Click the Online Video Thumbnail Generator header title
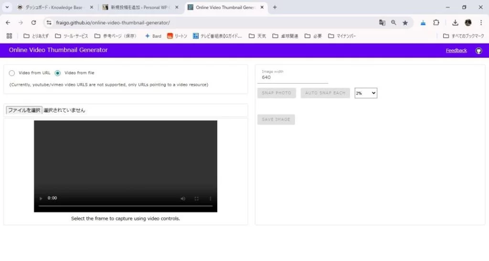 pyautogui.click(x=58, y=50)
